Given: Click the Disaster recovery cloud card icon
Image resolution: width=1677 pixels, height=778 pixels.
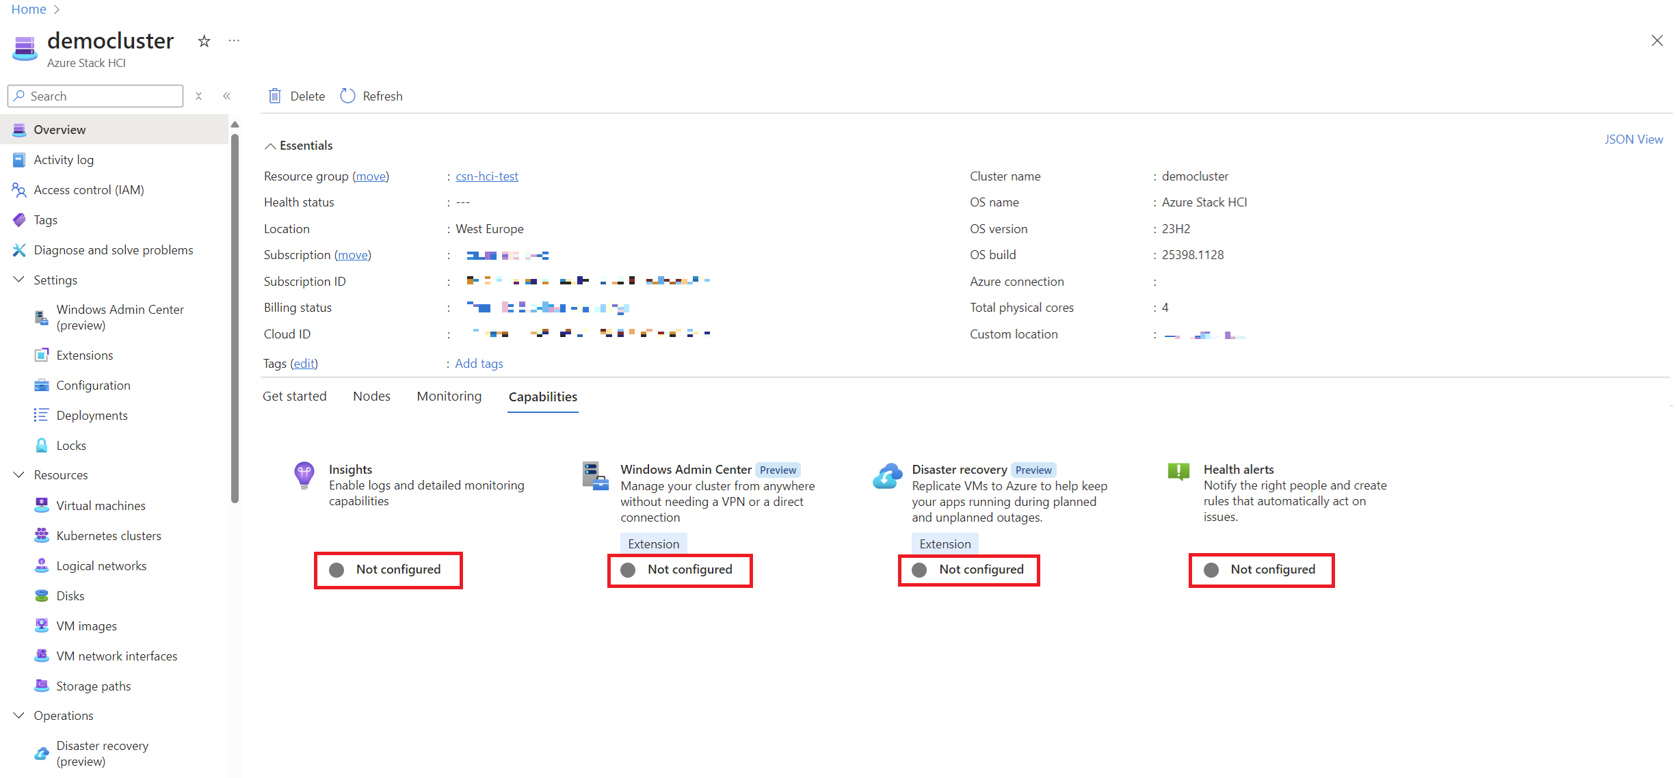Looking at the screenshot, I should pyautogui.click(x=887, y=475).
